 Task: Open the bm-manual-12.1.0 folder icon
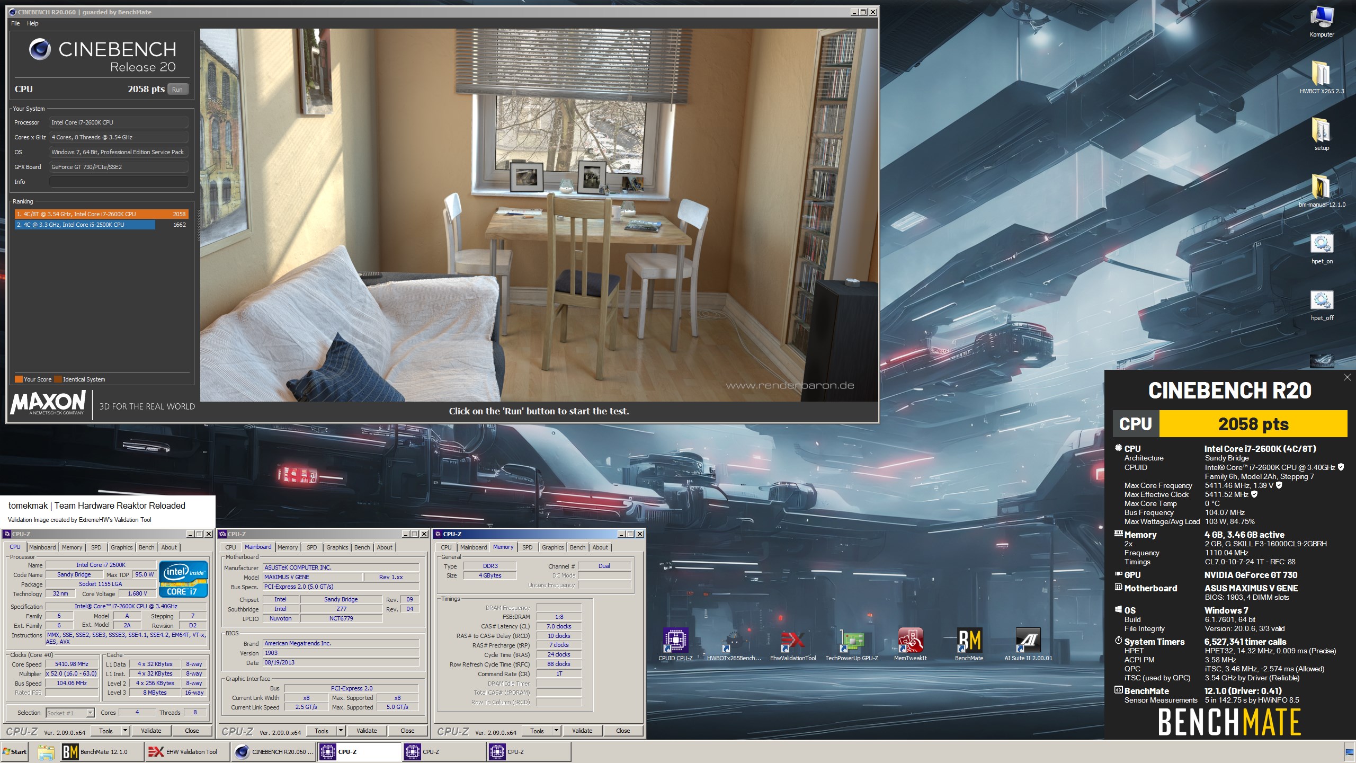pyautogui.click(x=1322, y=191)
